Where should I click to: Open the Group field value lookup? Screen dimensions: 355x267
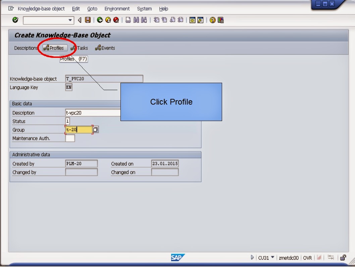tap(95, 129)
